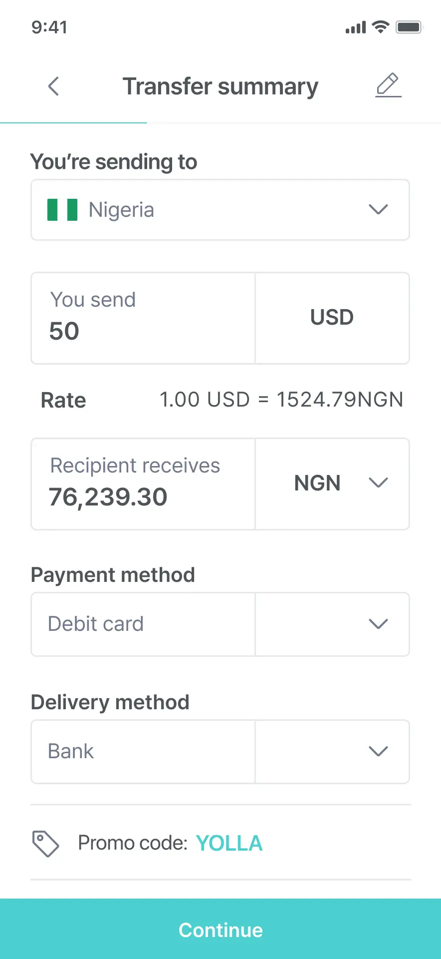Image resolution: width=441 pixels, height=959 pixels.
Task: Tap the battery status icon
Action: pyautogui.click(x=409, y=27)
